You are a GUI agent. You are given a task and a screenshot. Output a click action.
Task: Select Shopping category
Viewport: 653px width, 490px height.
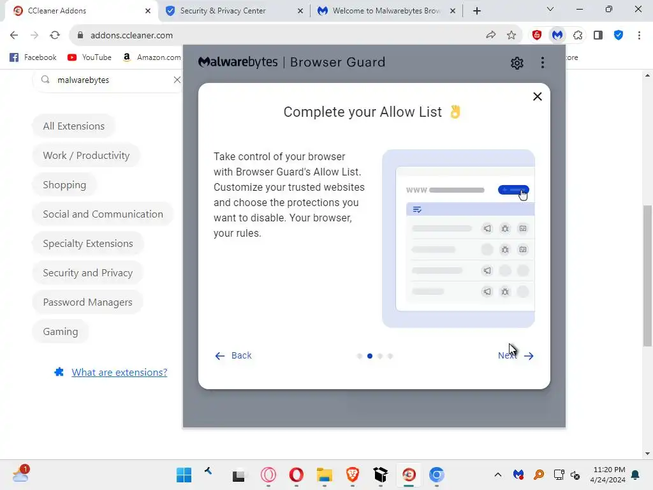(x=64, y=184)
